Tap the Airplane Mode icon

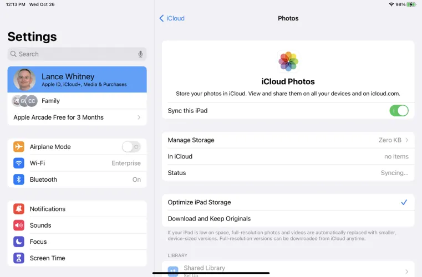point(19,147)
